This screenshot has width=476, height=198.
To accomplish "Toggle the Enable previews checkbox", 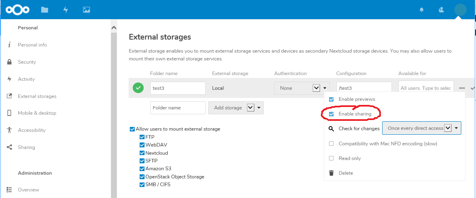I will (331, 99).
